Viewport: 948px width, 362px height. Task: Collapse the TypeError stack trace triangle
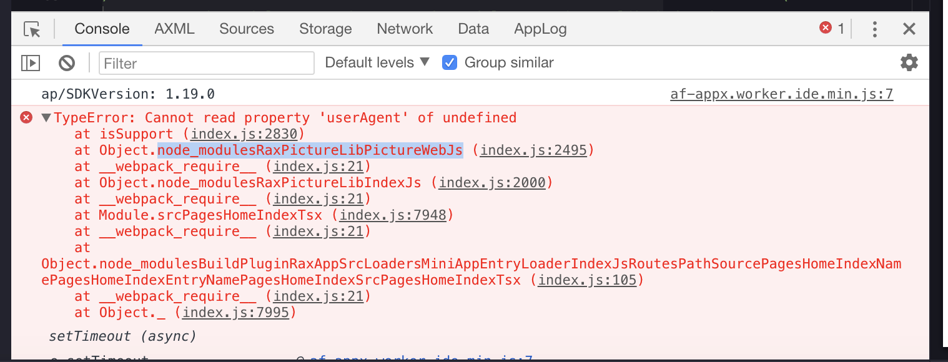pyautogui.click(x=44, y=117)
